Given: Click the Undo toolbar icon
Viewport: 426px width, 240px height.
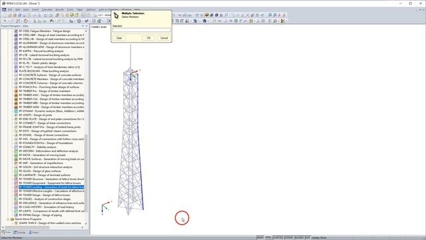Looking at the screenshot, I should (46, 15).
